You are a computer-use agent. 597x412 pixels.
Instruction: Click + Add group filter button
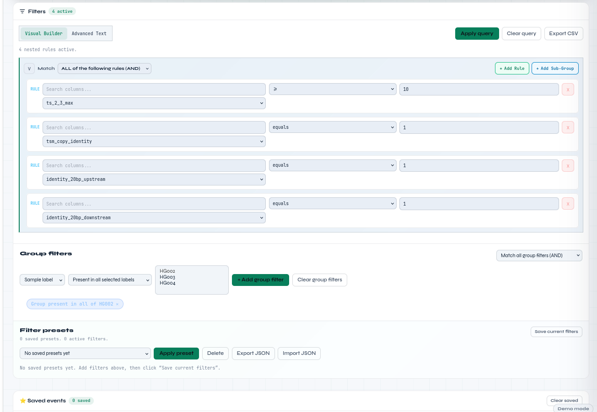pyautogui.click(x=260, y=280)
